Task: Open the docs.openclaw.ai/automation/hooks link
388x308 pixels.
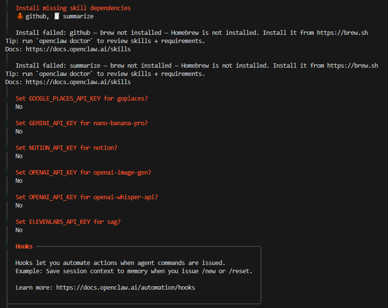Action: (x=125, y=288)
